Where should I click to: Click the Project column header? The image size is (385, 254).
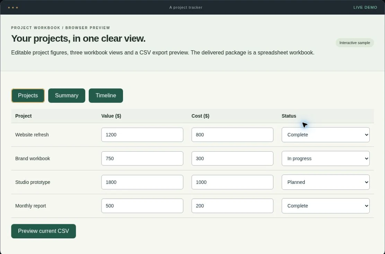pyautogui.click(x=23, y=116)
